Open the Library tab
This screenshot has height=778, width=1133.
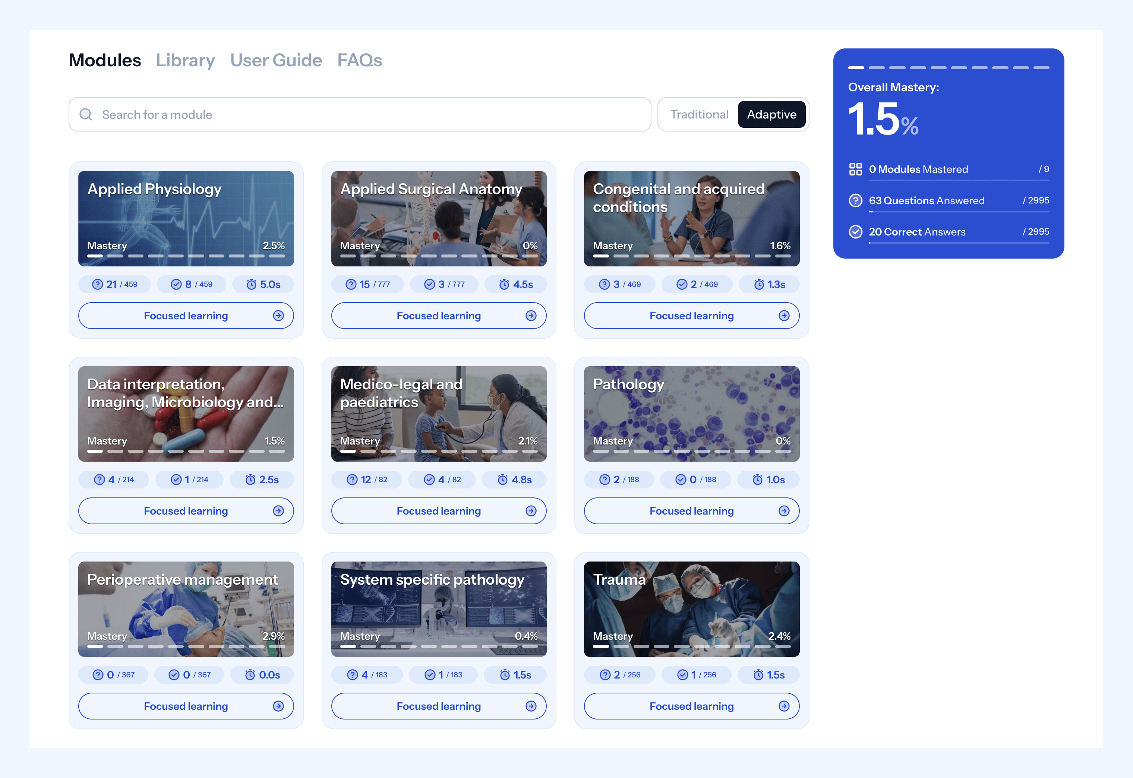[x=185, y=60]
